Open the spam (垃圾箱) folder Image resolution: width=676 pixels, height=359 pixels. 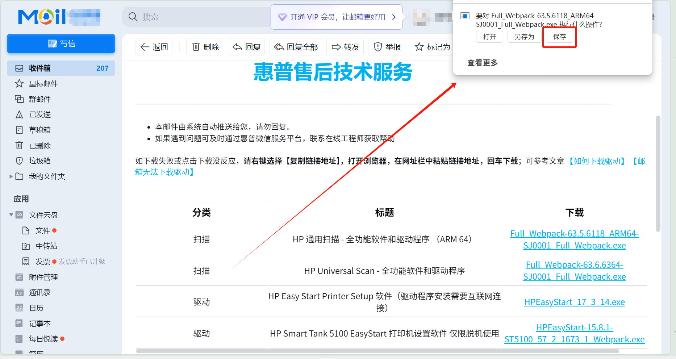click(x=39, y=161)
